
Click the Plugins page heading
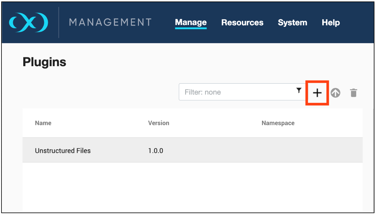(x=44, y=62)
